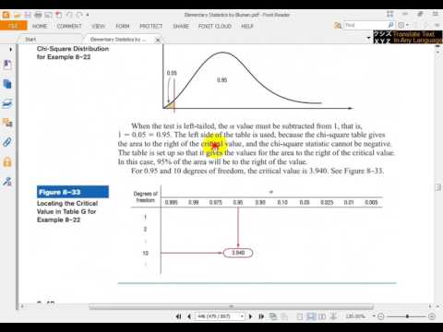Click the Undo icon in quick access toolbar
Image resolution: width=443 pixels, height=332 pixels.
point(69,15)
